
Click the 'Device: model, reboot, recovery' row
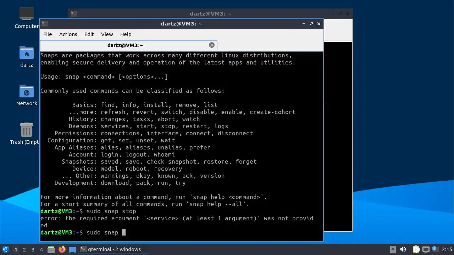pyautogui.click(x=127, y=169)
